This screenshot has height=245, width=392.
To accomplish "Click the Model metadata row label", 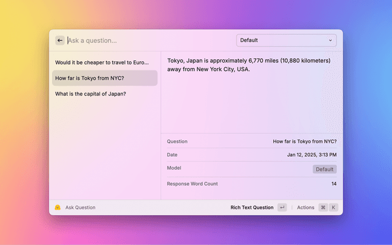I will [x=174, y=168].
